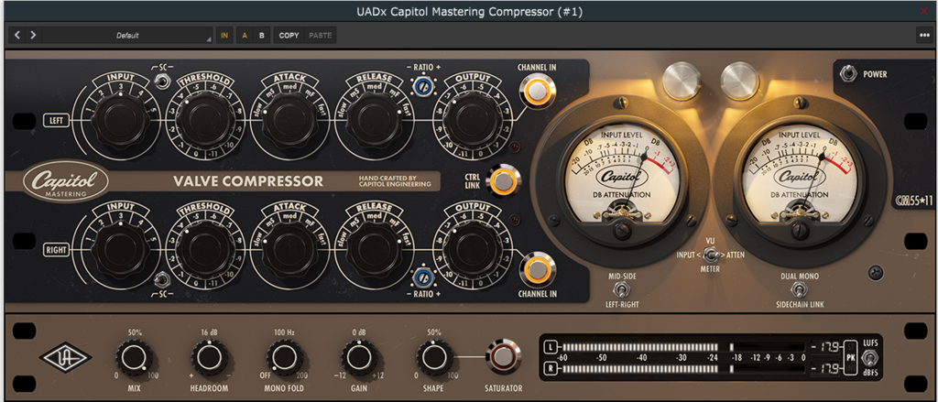
Task: Click the GAIN knob
Action: pyautogui.click(x=358, y=358)
